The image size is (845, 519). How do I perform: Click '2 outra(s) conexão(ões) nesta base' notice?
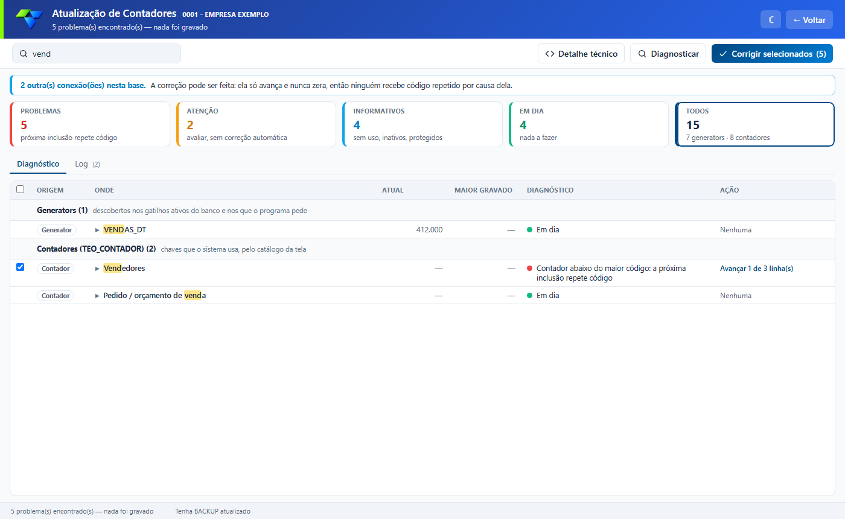83,86
